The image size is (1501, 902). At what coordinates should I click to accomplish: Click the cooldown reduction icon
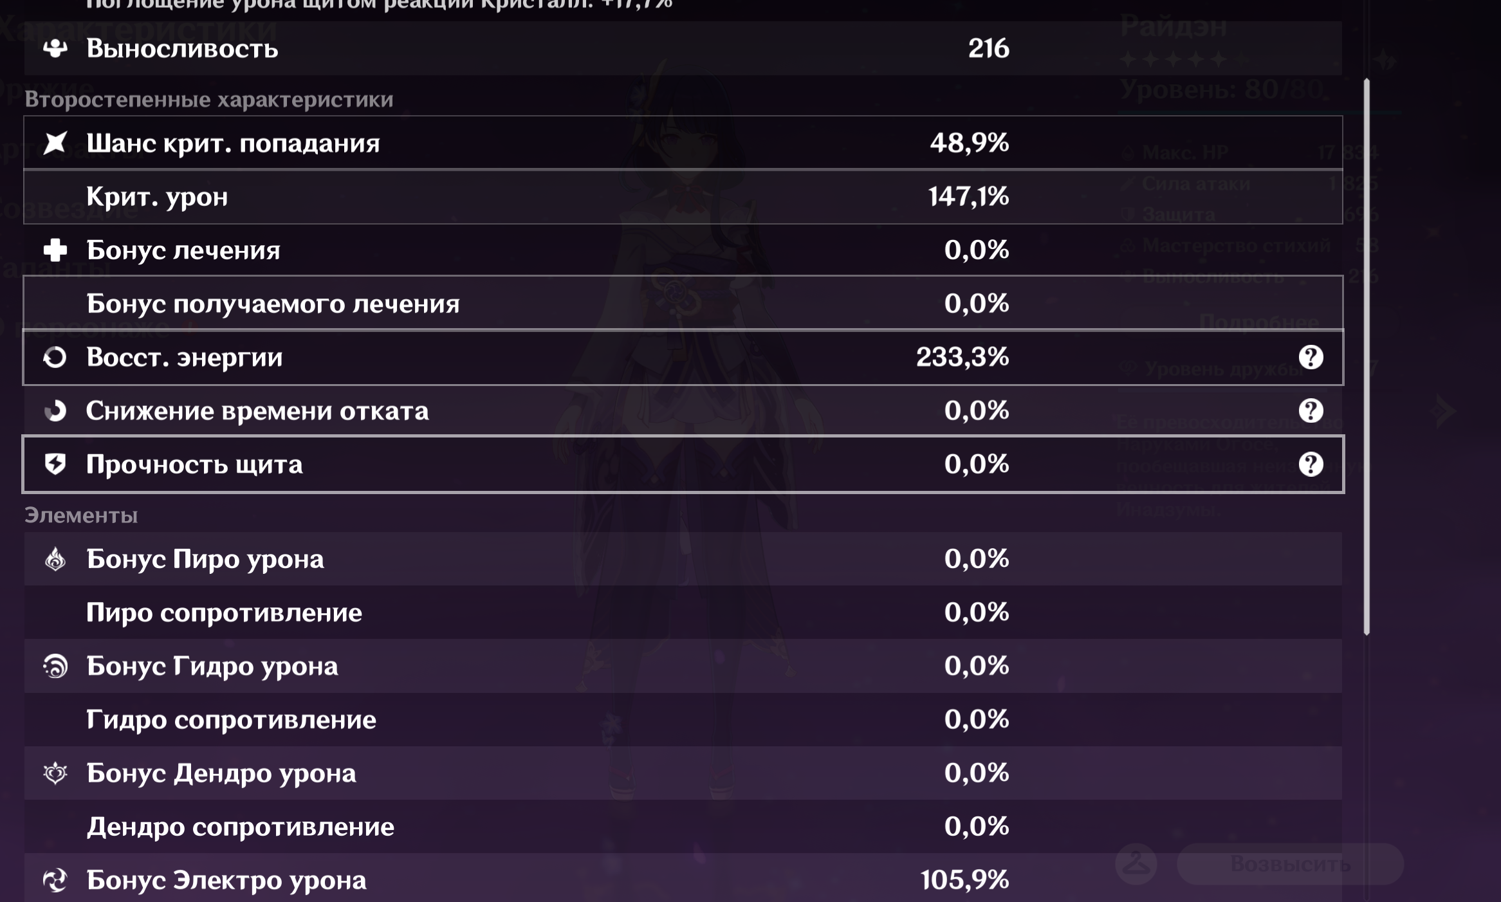(55, 410)
